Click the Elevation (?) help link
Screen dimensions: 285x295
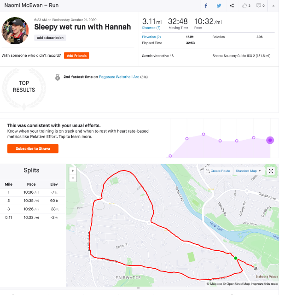[151, 37]
